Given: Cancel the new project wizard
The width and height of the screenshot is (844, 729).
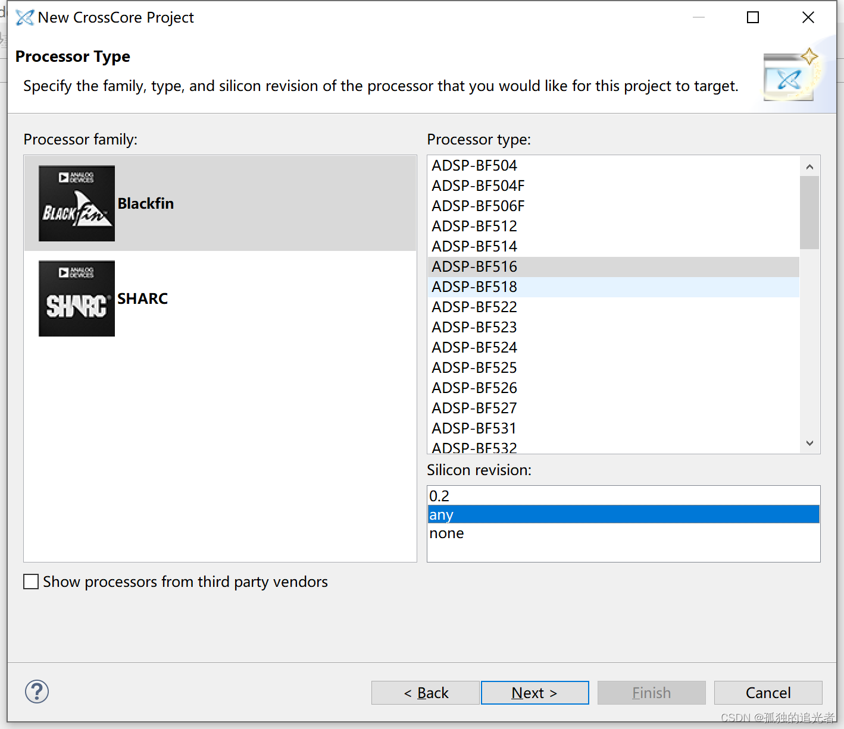Looking at the screenshot, I should tap(768, 693).
